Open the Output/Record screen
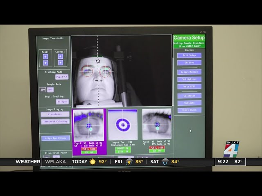 coord(189,72)
